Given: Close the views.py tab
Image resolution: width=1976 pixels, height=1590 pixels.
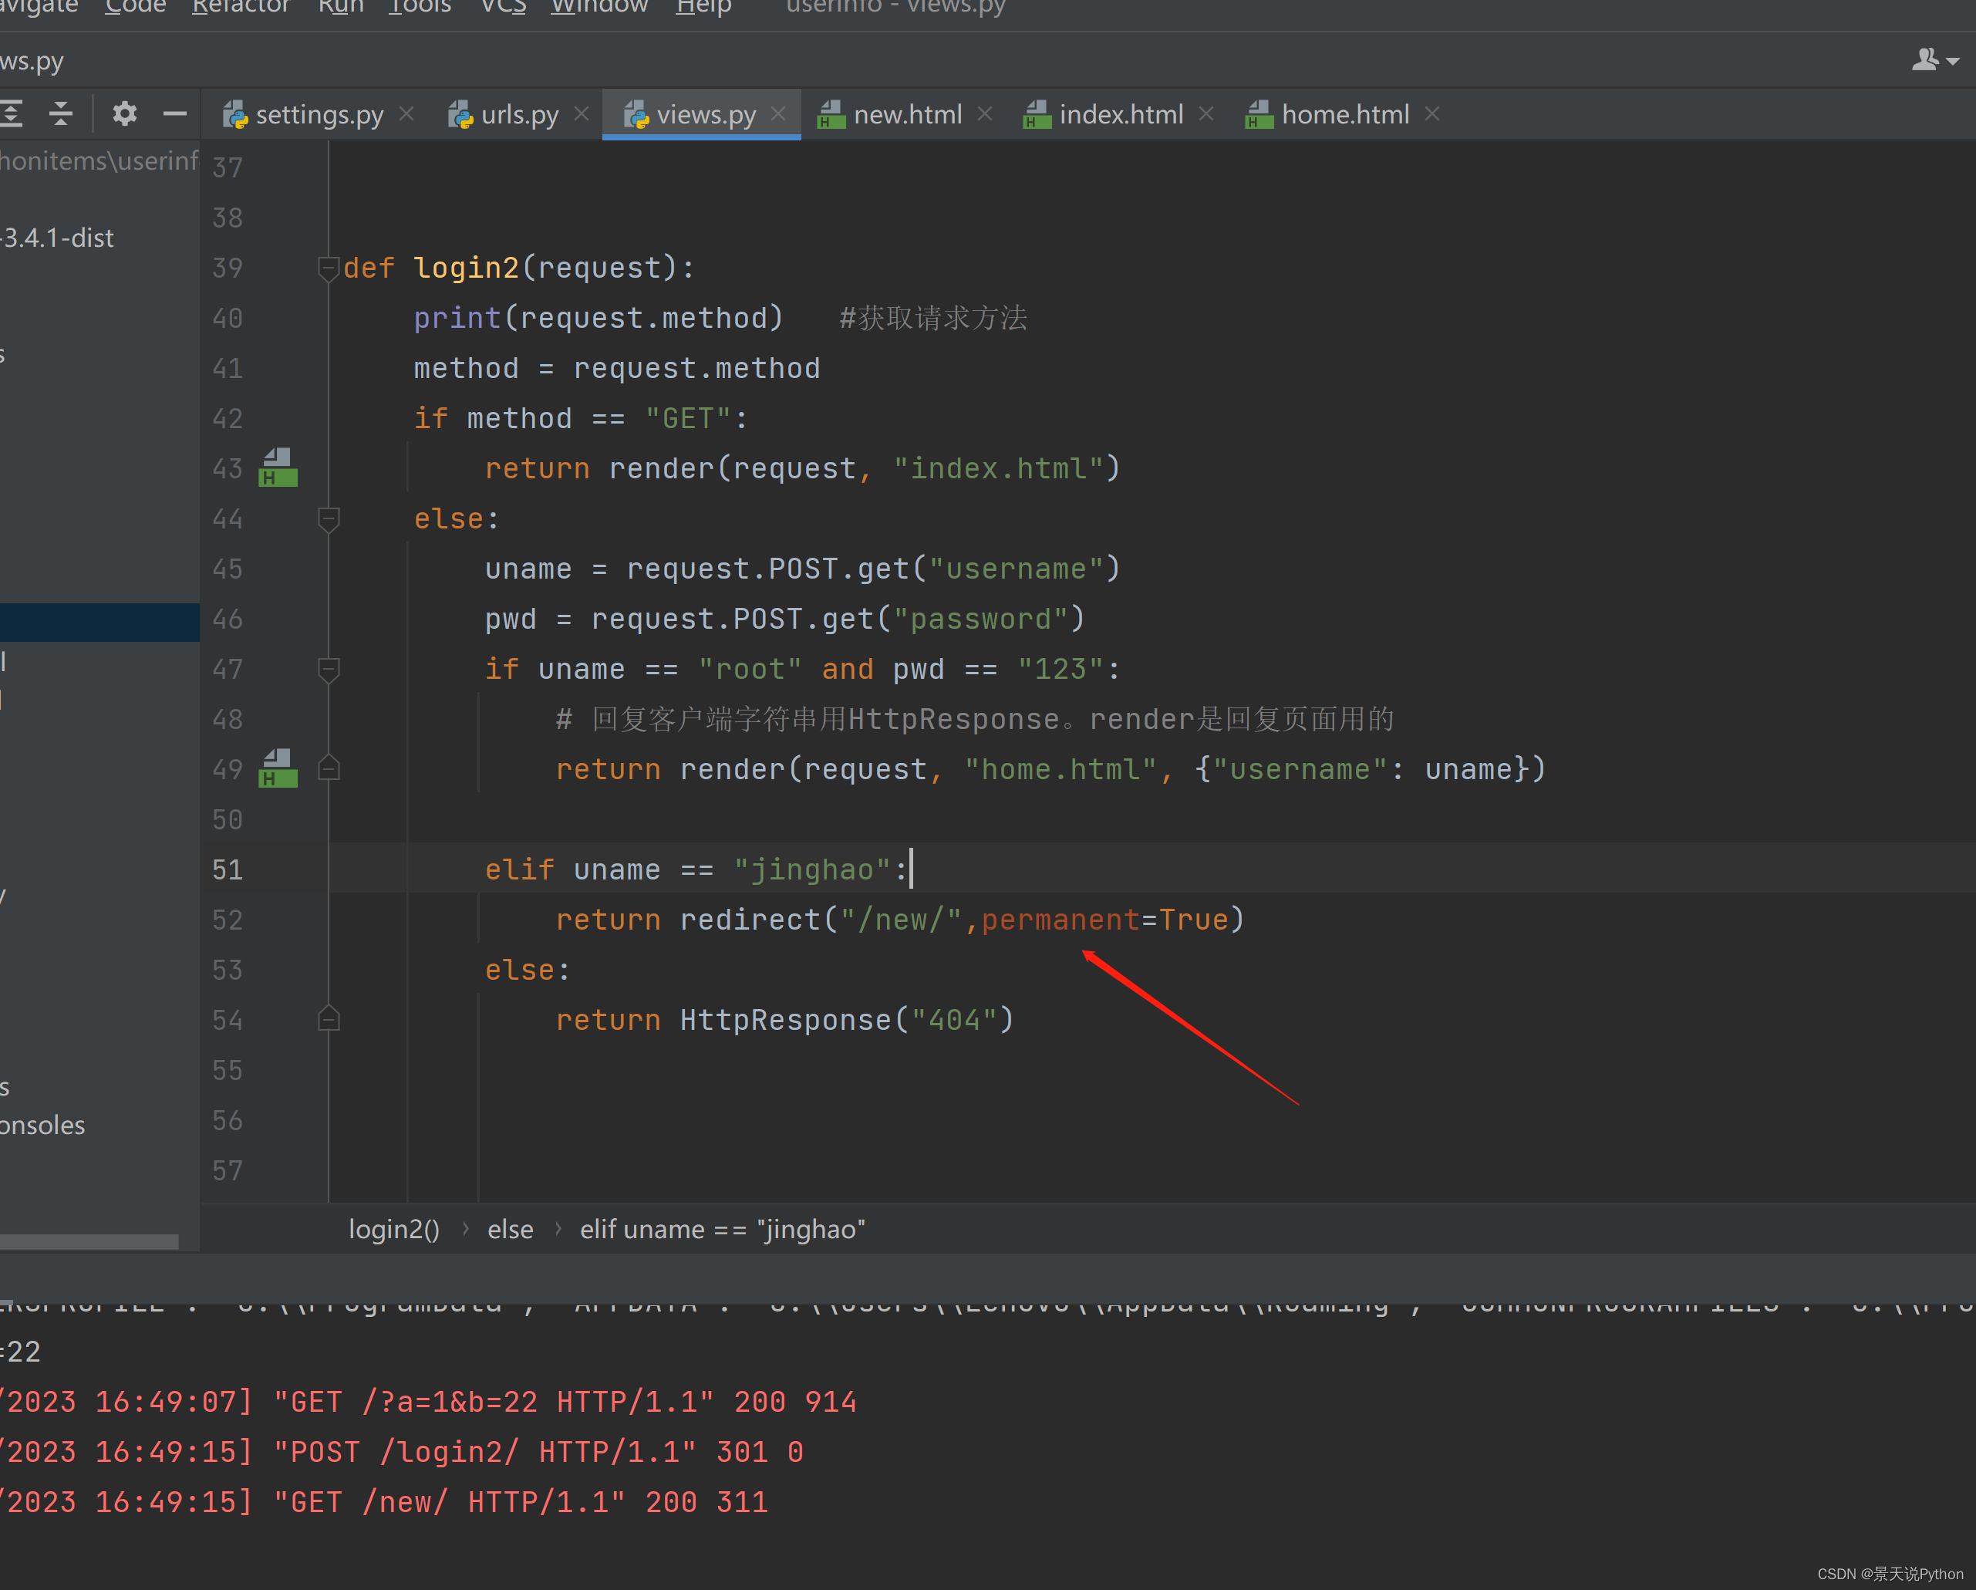Looking at the screenshot, I should 778,113.
